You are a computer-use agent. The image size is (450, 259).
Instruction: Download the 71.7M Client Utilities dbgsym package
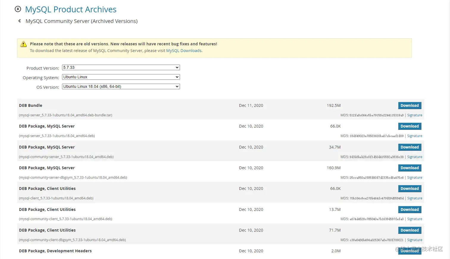coord(410,230)
